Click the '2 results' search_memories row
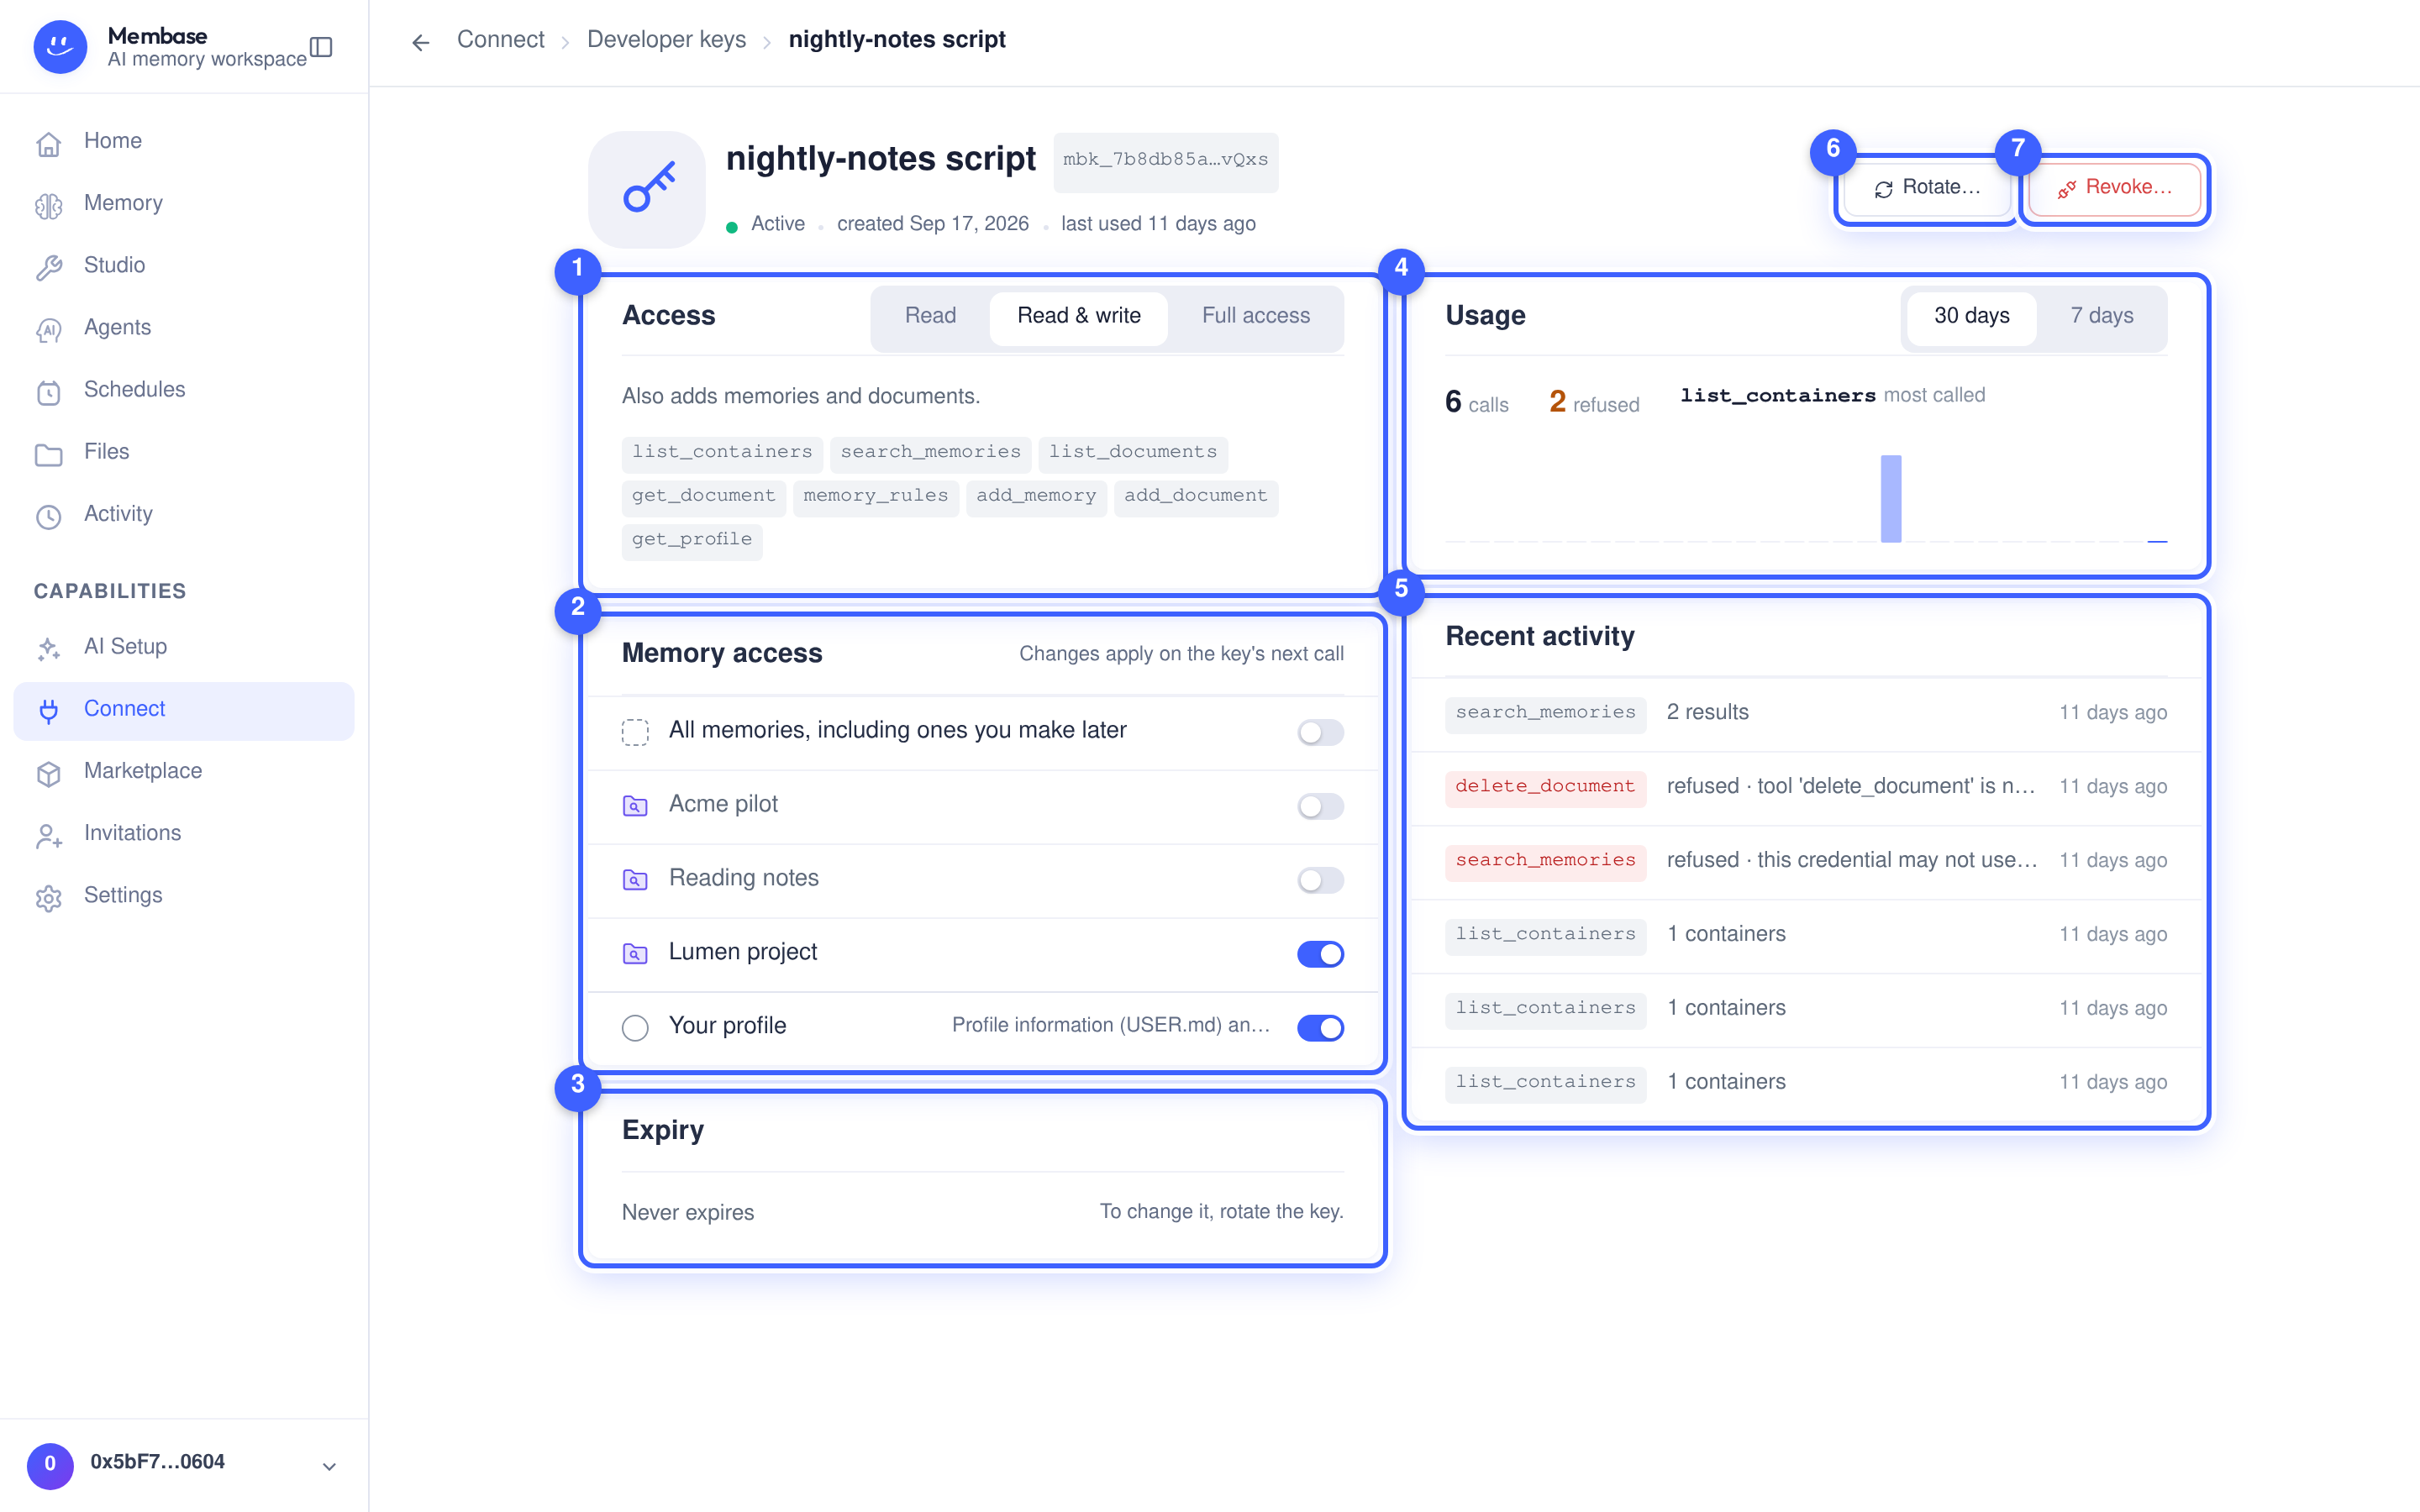Screen dimensions: 2420x1512 [x=1806, y=714]
